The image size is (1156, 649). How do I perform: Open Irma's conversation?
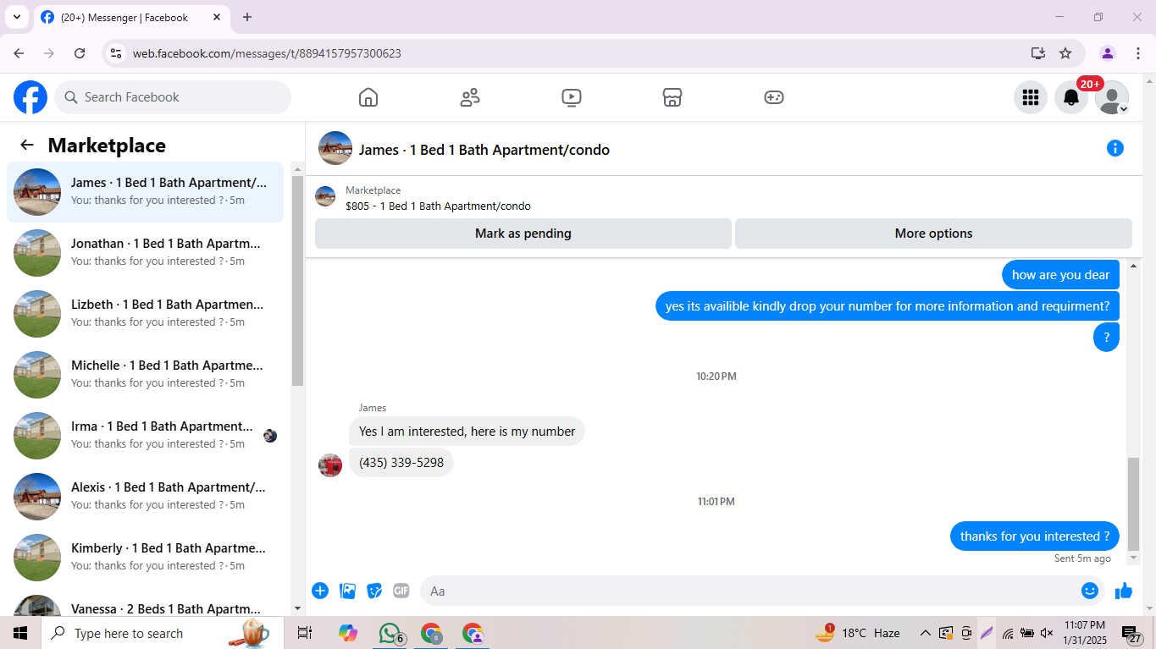(x=146, y=436)
